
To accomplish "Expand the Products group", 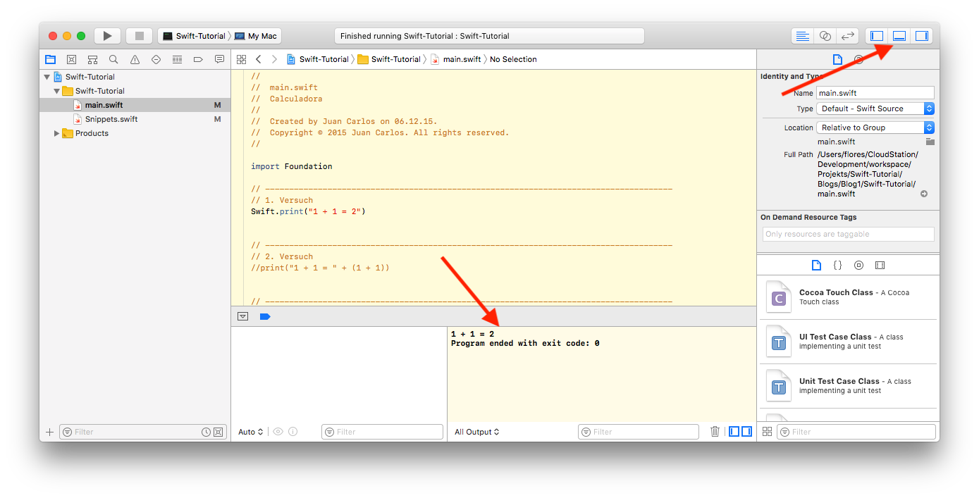I will click(x=58, y=133).
